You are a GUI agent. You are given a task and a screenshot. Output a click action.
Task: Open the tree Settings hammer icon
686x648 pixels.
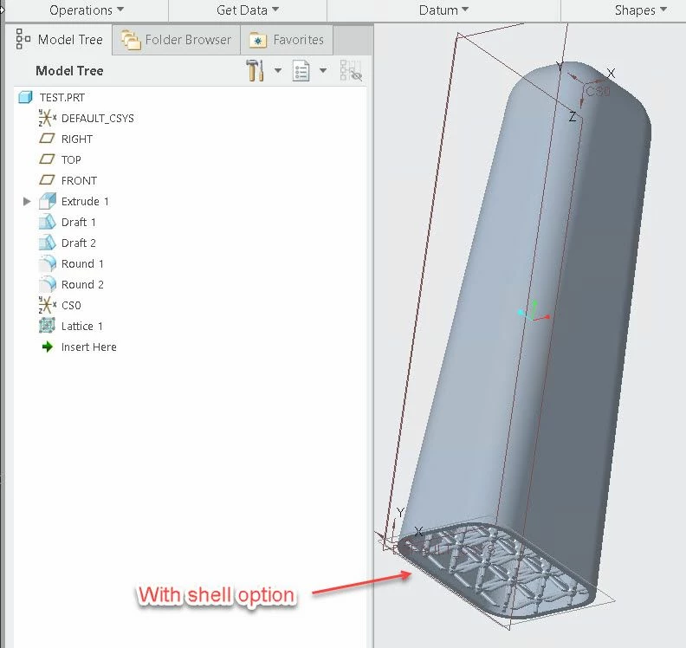click(x=255, y=70)
